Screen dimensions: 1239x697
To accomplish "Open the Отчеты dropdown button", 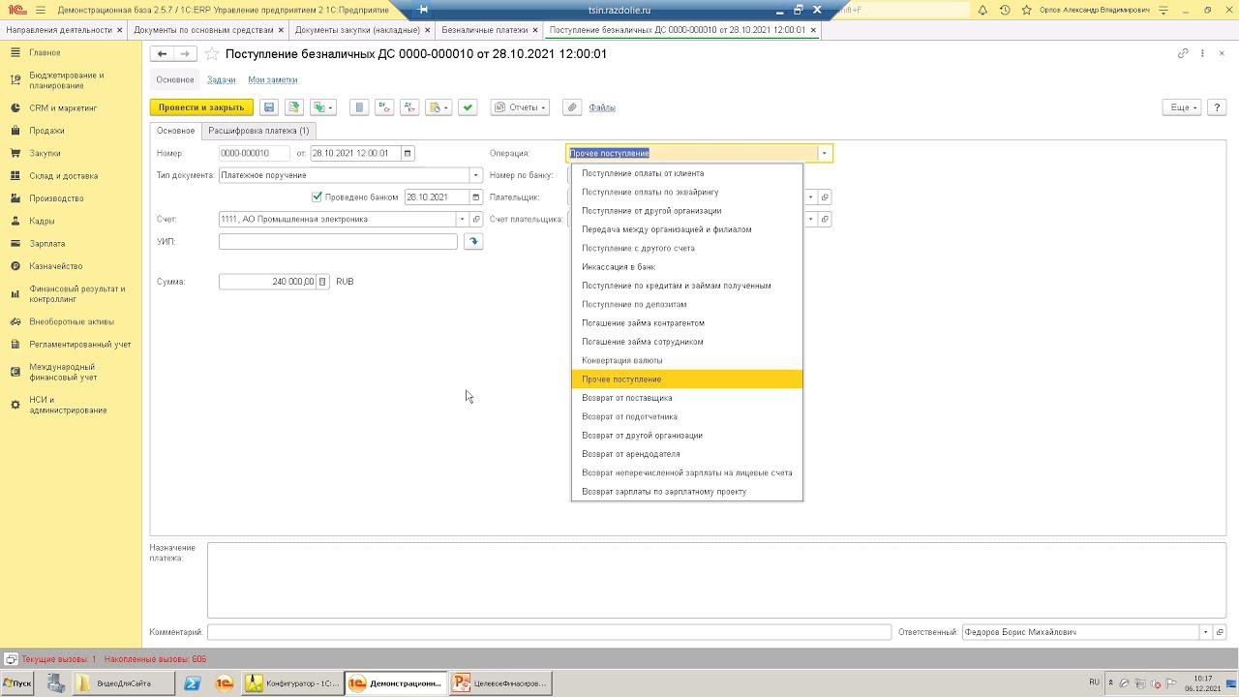I will [x=520, y=107].
